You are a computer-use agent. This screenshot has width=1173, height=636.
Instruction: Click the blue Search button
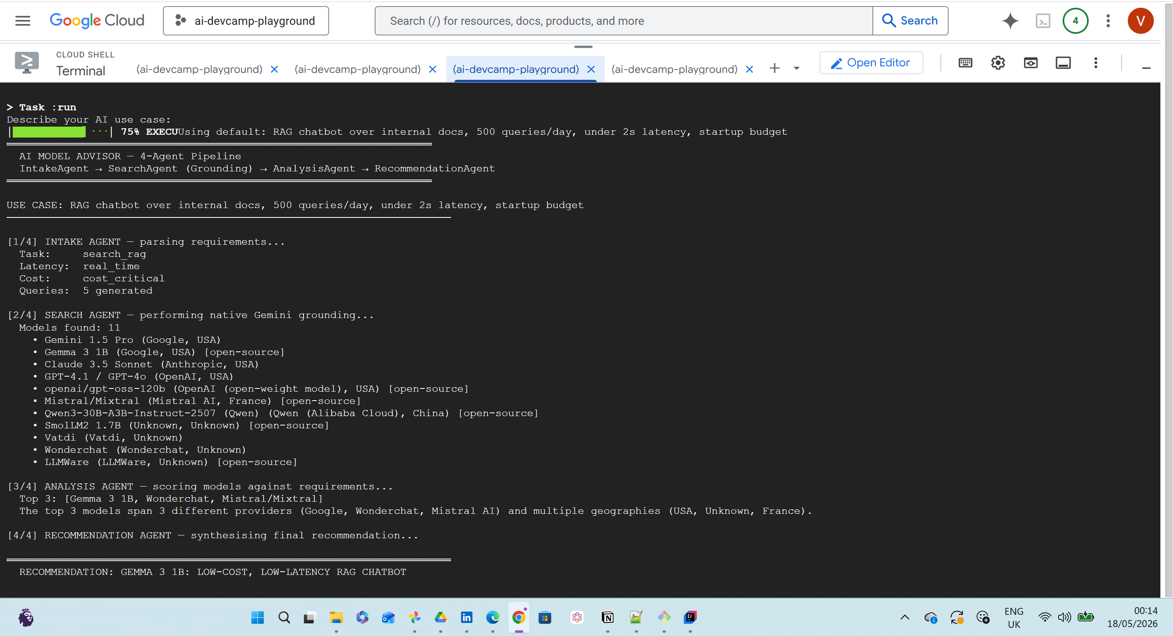pyautogui.click(x=910, y=20)
